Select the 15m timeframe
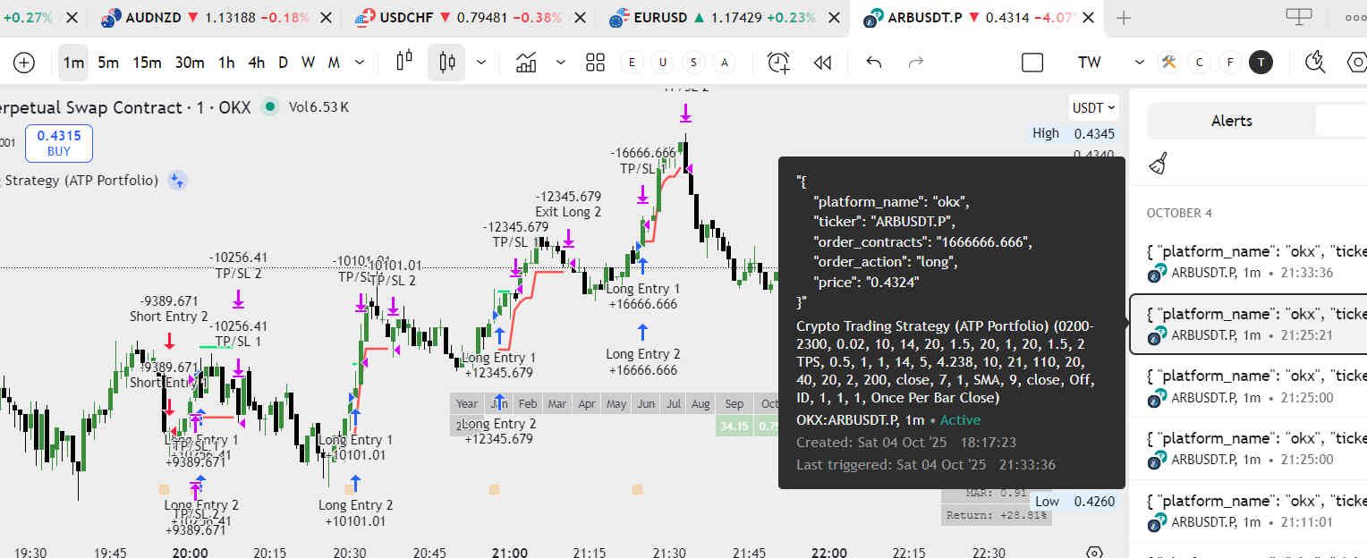Image resolution: width=1367 pixels, height=558 pixels. 147,63
